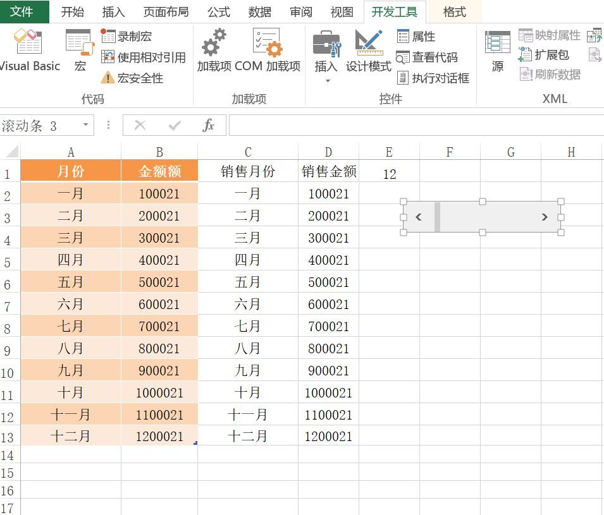The image size is (604, 515).
Task: Open the fx insert function dialog
Action: (208, 125)
